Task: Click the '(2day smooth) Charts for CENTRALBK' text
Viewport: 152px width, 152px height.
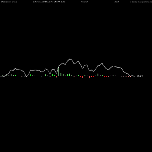Action: (x=49, y=2)
